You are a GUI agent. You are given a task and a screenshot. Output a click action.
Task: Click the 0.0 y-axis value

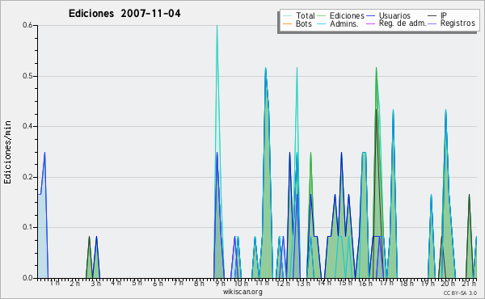click(27, 278)
